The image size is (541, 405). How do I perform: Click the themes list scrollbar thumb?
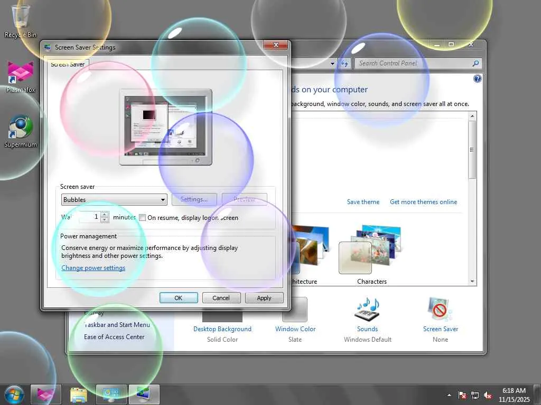[x=472, y=149]
